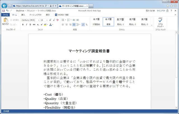The image size is (179, 114).
Task: Toggle Underline formatting
Action: point(30,25)
